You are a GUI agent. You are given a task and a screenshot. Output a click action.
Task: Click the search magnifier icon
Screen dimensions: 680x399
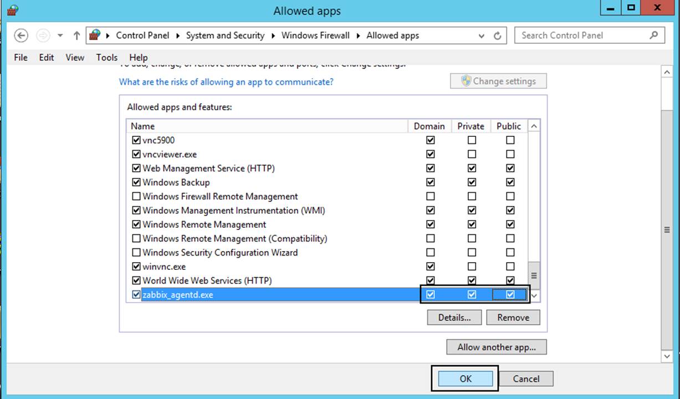(653, 35)
